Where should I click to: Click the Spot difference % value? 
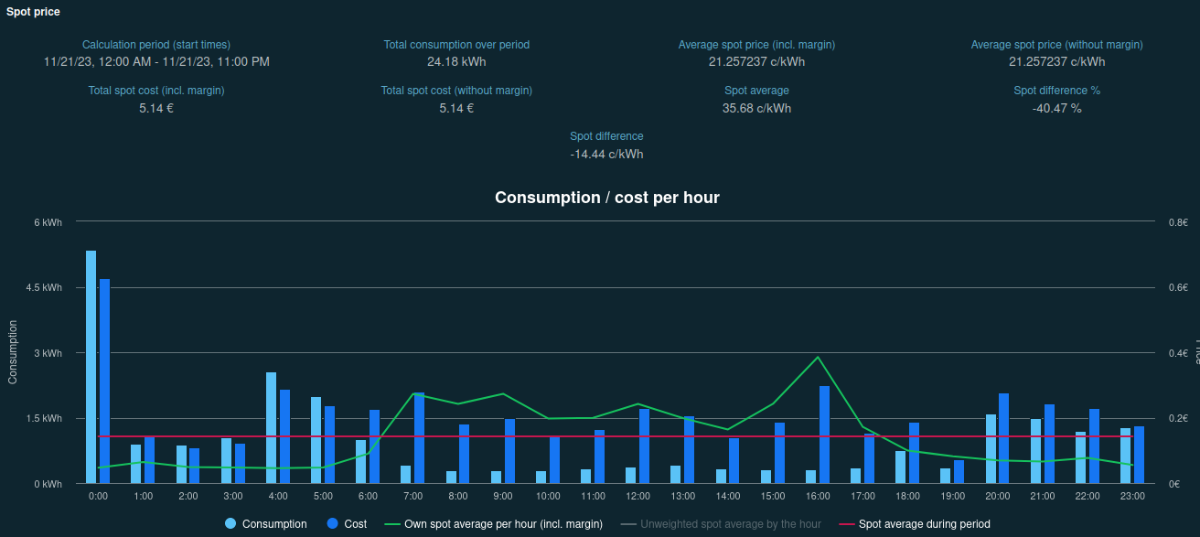click(x=1056, y=108)
